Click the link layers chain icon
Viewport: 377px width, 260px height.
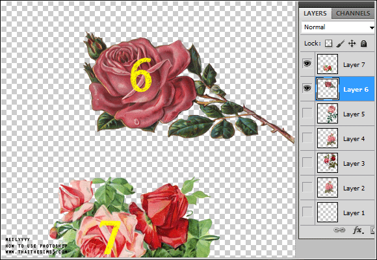click(x=339, y=230)
